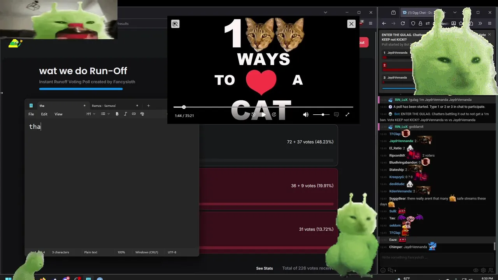This screenshot has width=498, height=280.
Task: Click the unsaved dot on 'tha' tab
Action: click(84, 106)
